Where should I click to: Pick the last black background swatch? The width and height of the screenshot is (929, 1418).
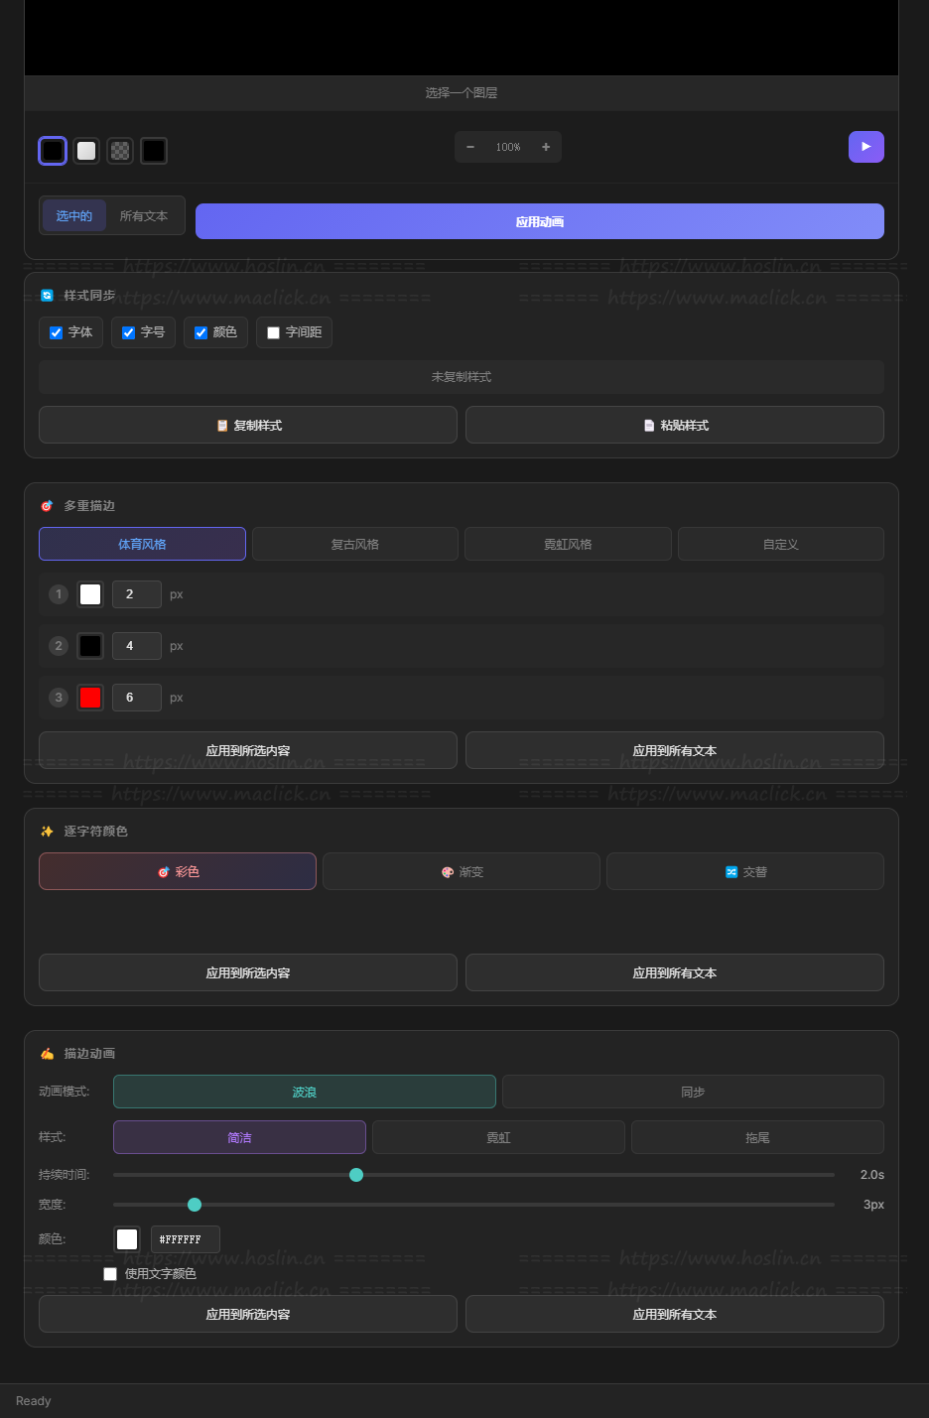coord(154,151)
